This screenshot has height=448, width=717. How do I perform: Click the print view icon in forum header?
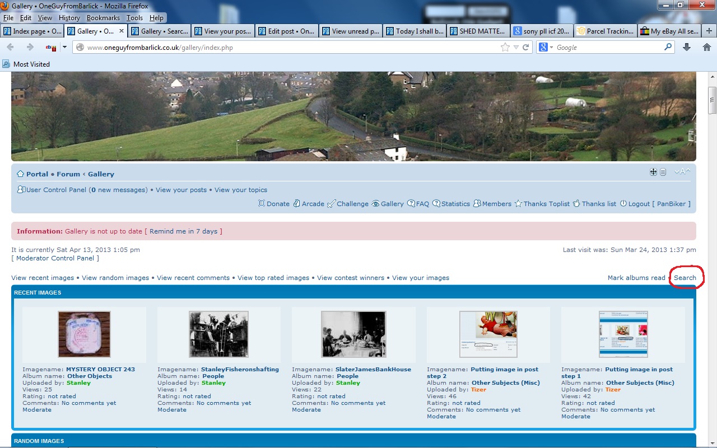pyautogui.click(x=663, y=172)
